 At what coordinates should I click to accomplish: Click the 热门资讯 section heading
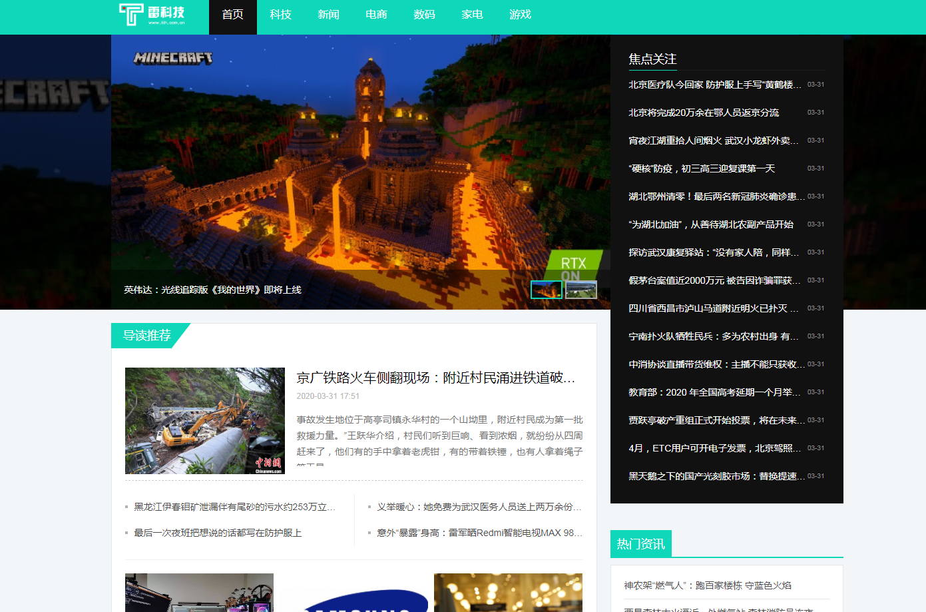[x=641, y=544]
